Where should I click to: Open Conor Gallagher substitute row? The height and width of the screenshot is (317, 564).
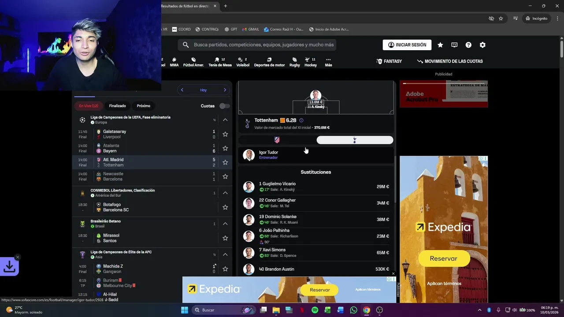(x=315, y=203)
